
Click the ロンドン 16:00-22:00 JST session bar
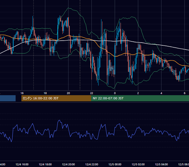click(56, 98)
